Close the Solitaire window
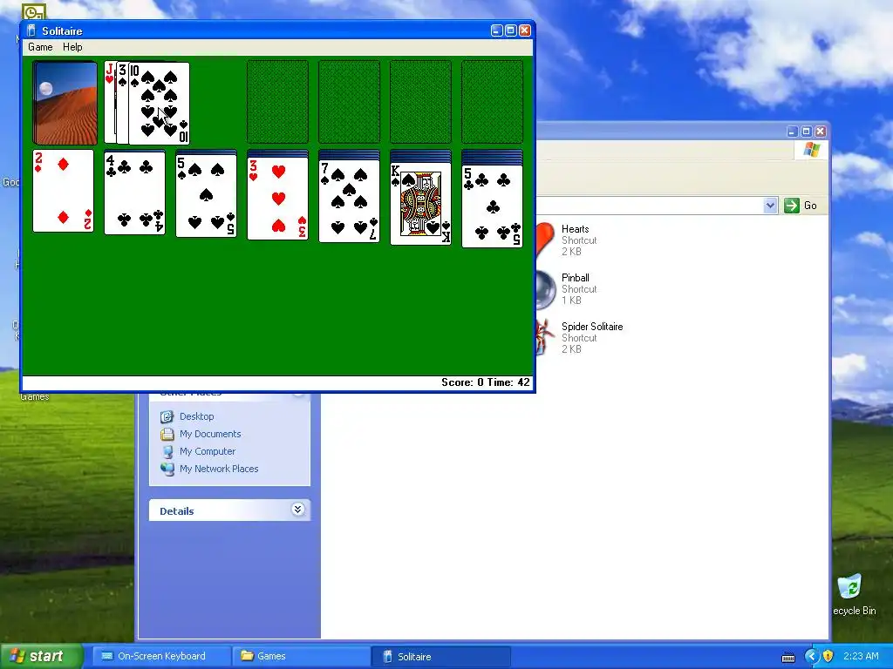Image resolution: width=893 pixels, height=669 pixels. coord(525,30)
